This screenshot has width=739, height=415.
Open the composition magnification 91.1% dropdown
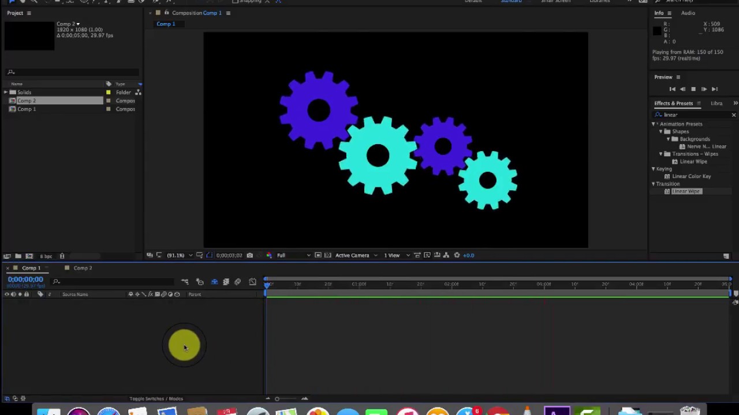179,255
